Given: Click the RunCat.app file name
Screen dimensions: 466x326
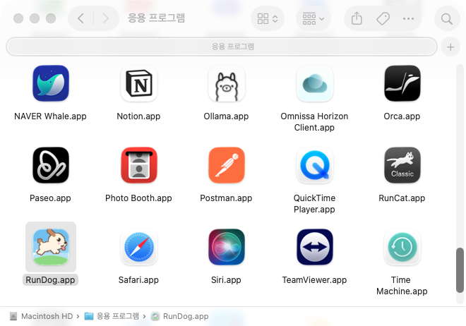Looking at the screenshot, I should 402,198.
